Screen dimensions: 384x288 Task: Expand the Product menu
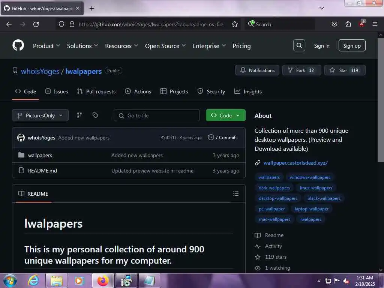[46, 46]
